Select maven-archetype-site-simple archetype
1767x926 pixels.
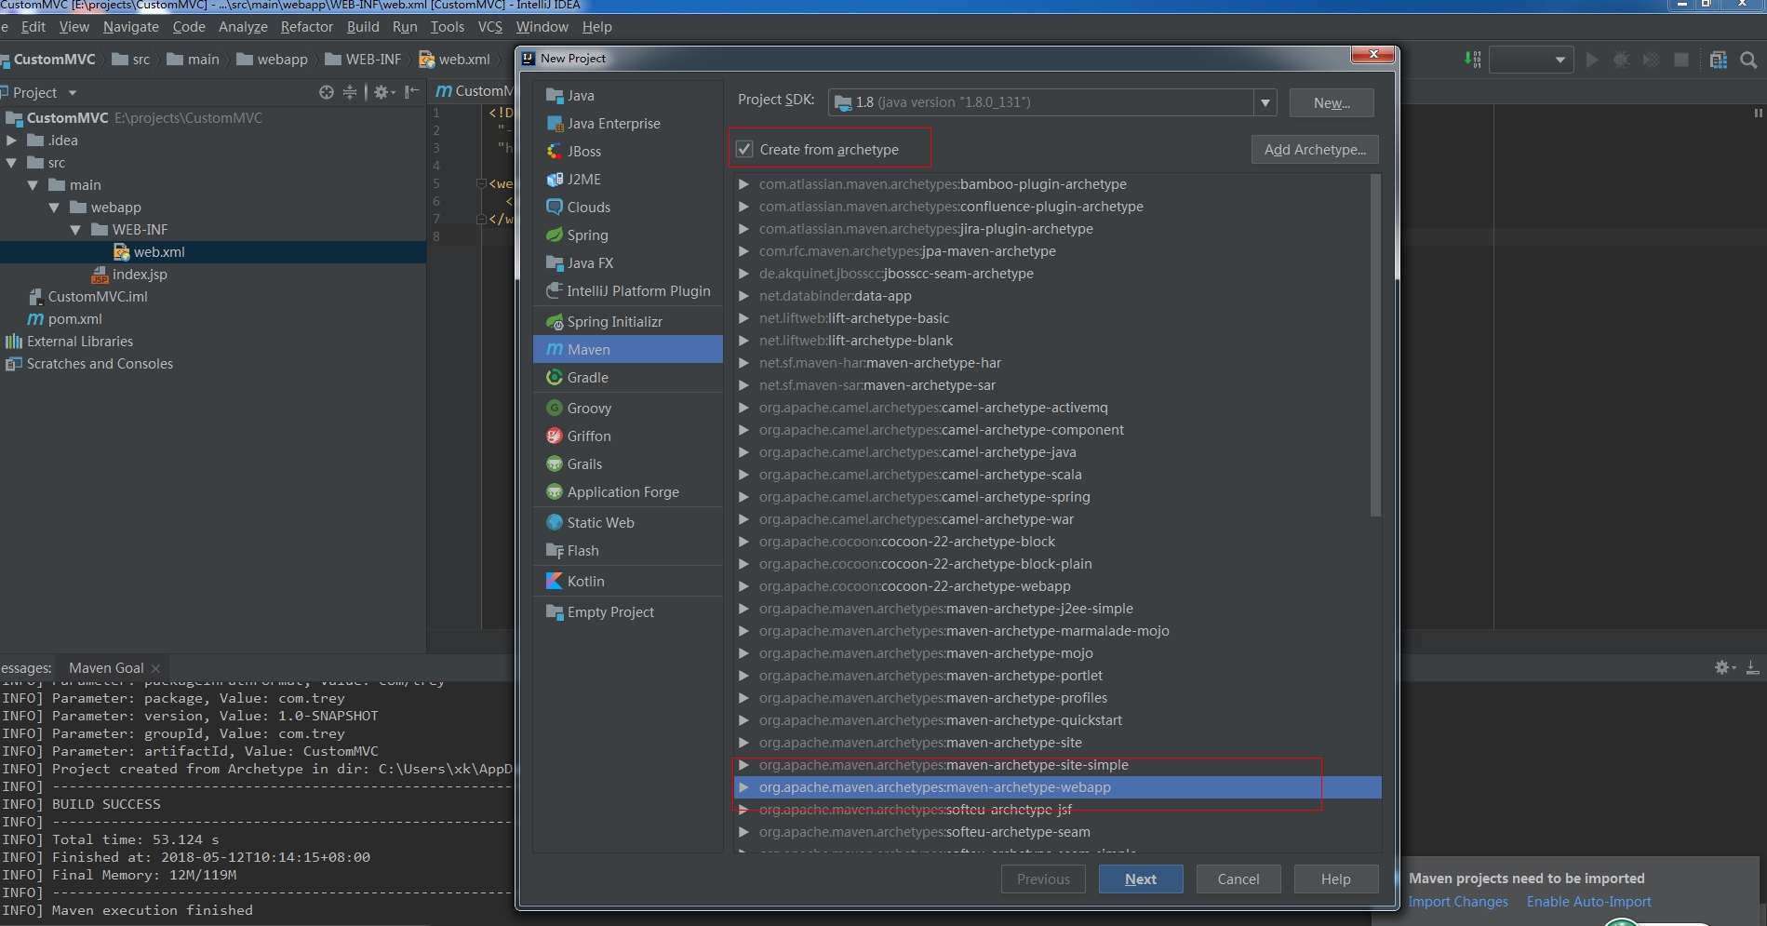[1057, 765]
